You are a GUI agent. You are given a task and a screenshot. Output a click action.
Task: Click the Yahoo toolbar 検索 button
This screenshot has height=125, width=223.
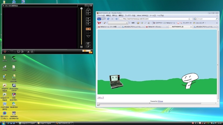[x=133, y=23]
